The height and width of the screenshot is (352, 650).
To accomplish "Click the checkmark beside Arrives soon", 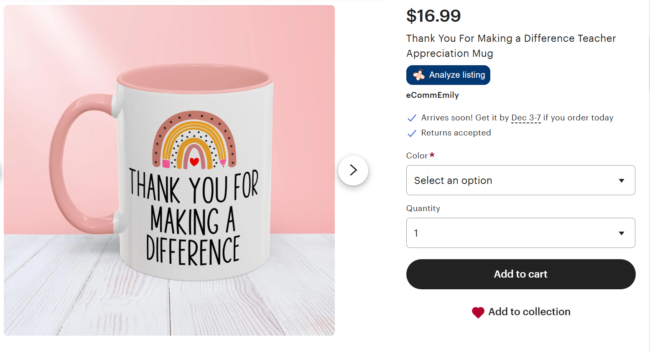I will point(412,118).
